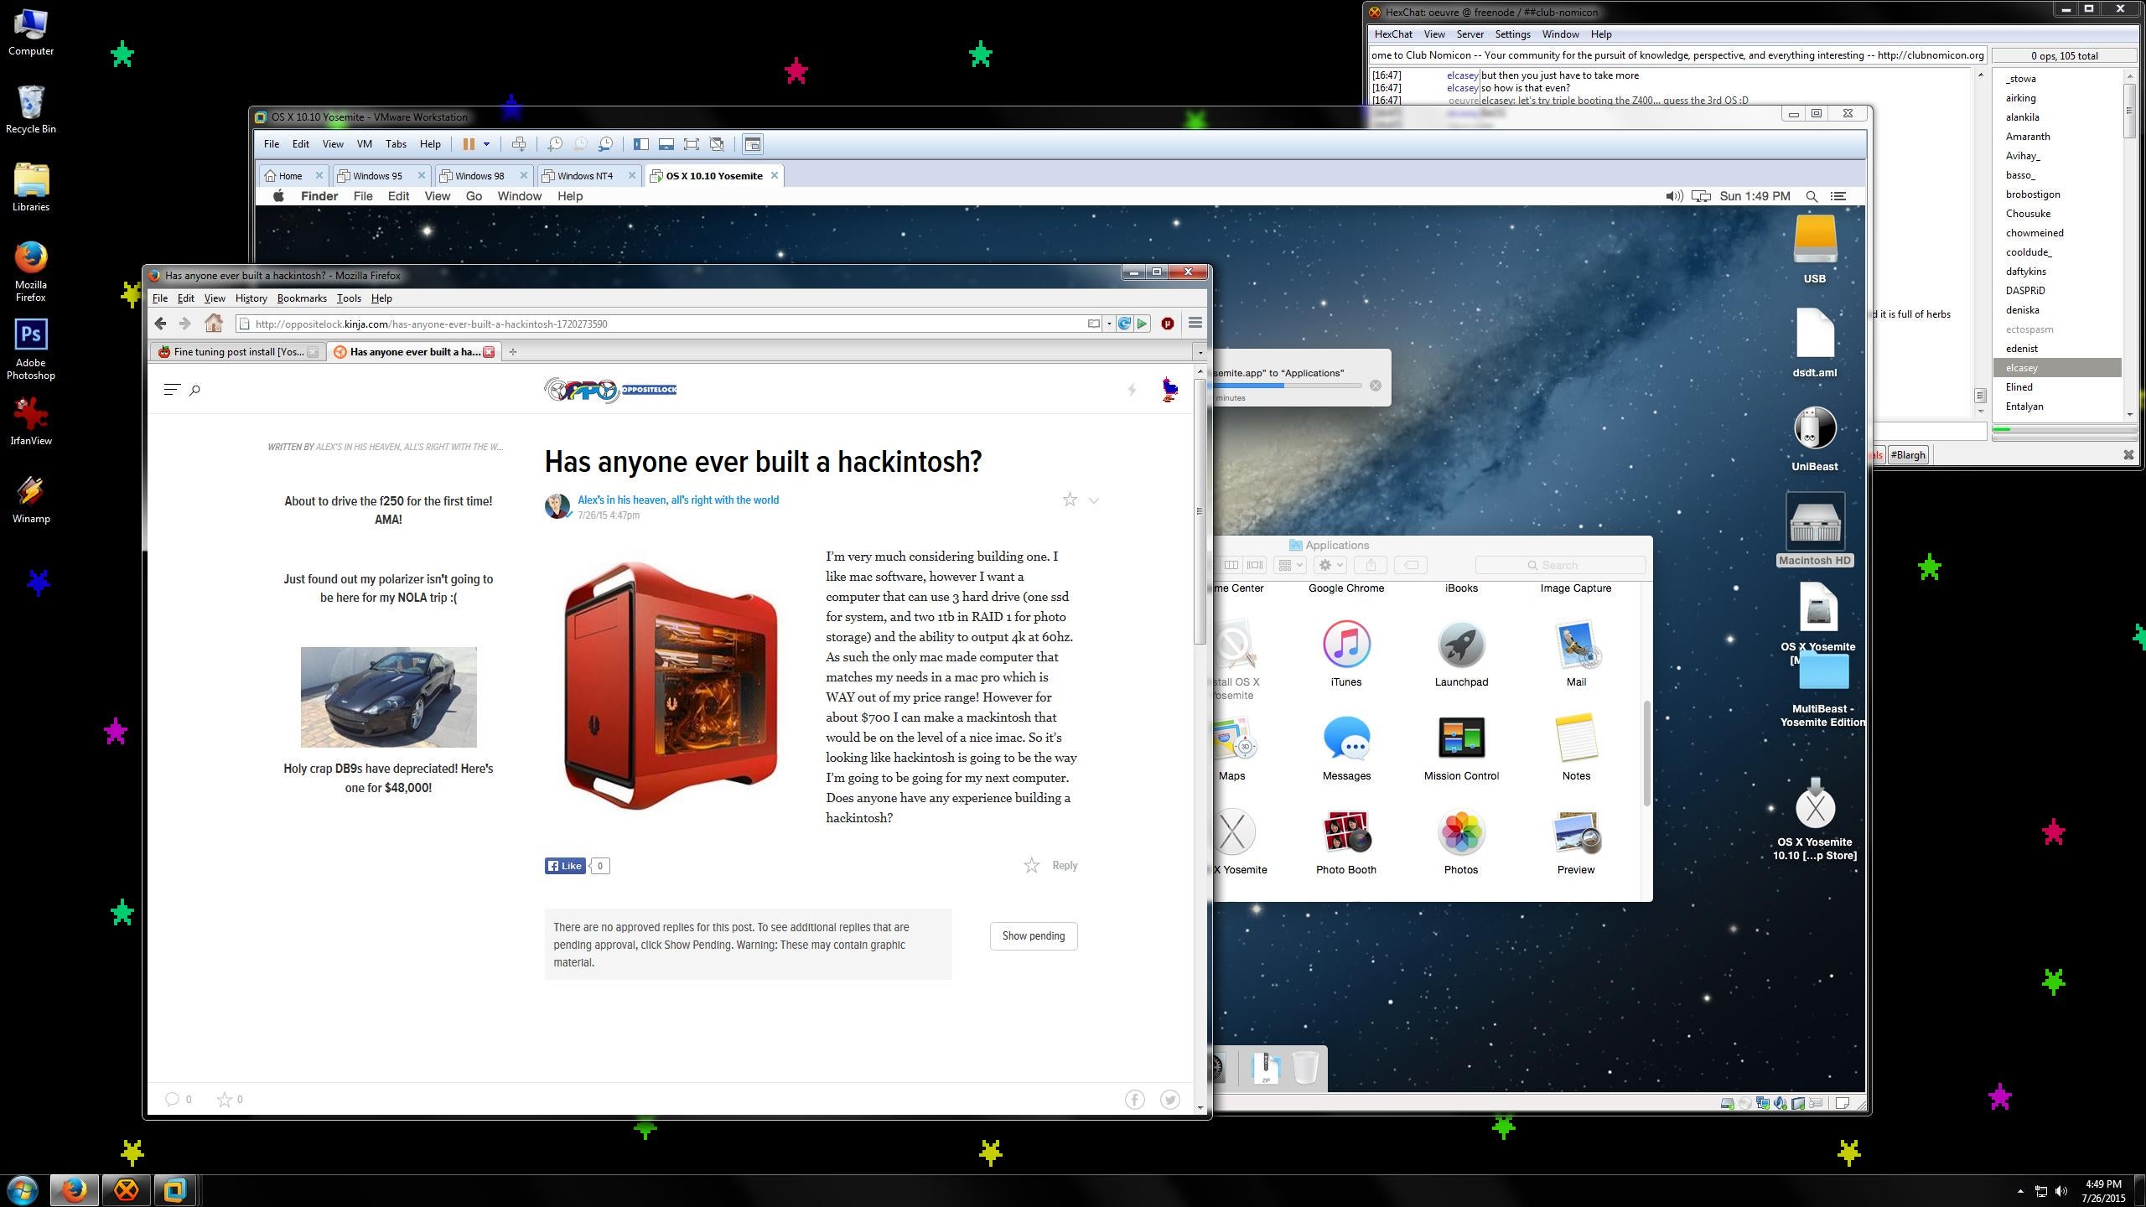
Task: Enter VMware full screen mode
Action: point(692,144)
